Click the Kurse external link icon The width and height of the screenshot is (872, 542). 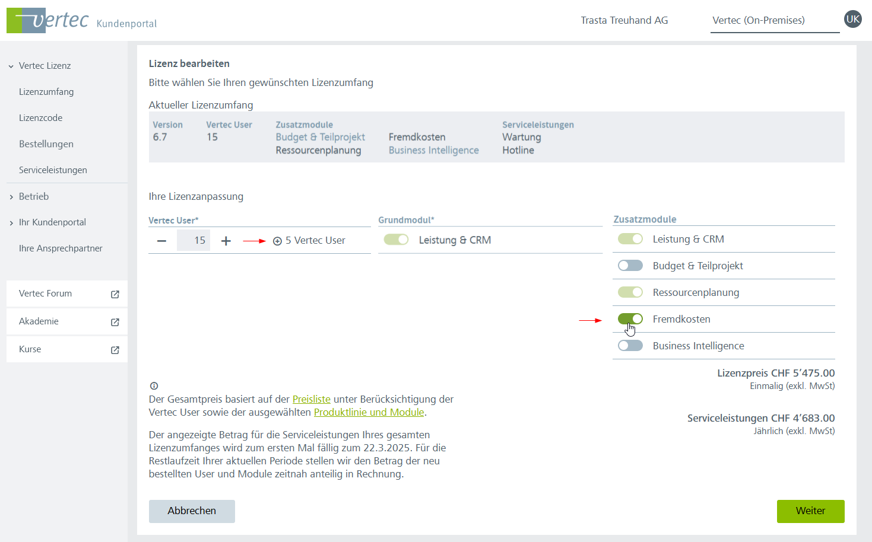coord(115,350)
